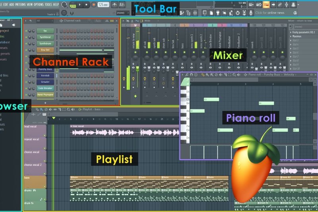The image size is (318, 212).
Task: Mute the Growler channel with its green LED
Action: tap(26, 82)
